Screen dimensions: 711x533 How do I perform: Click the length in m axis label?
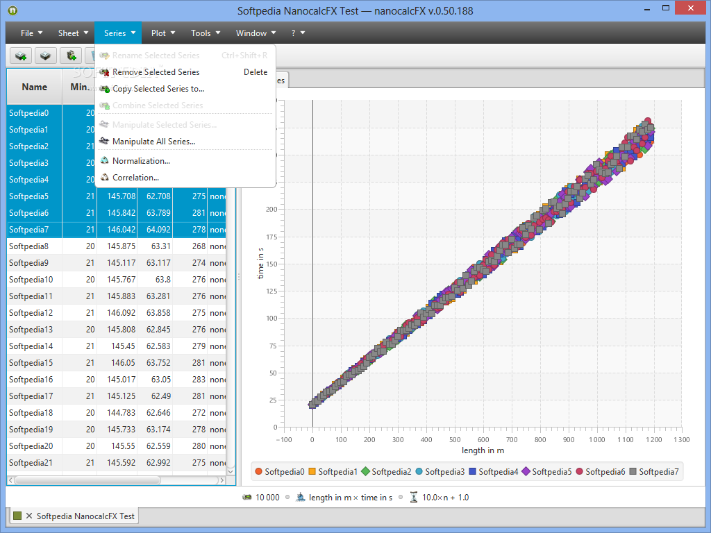point(483,450)
